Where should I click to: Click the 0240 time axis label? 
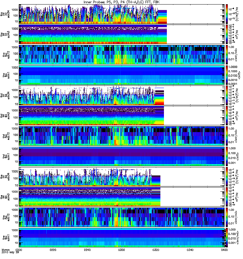(x=87, y=250)
